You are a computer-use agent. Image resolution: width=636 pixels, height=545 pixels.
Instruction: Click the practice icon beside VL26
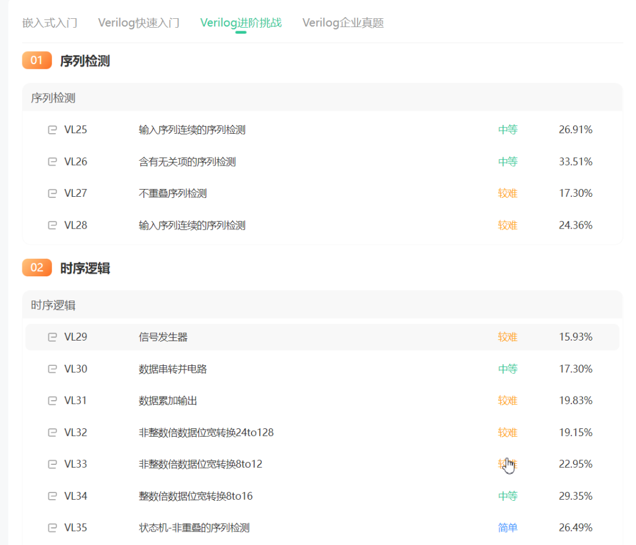point(52,161)
